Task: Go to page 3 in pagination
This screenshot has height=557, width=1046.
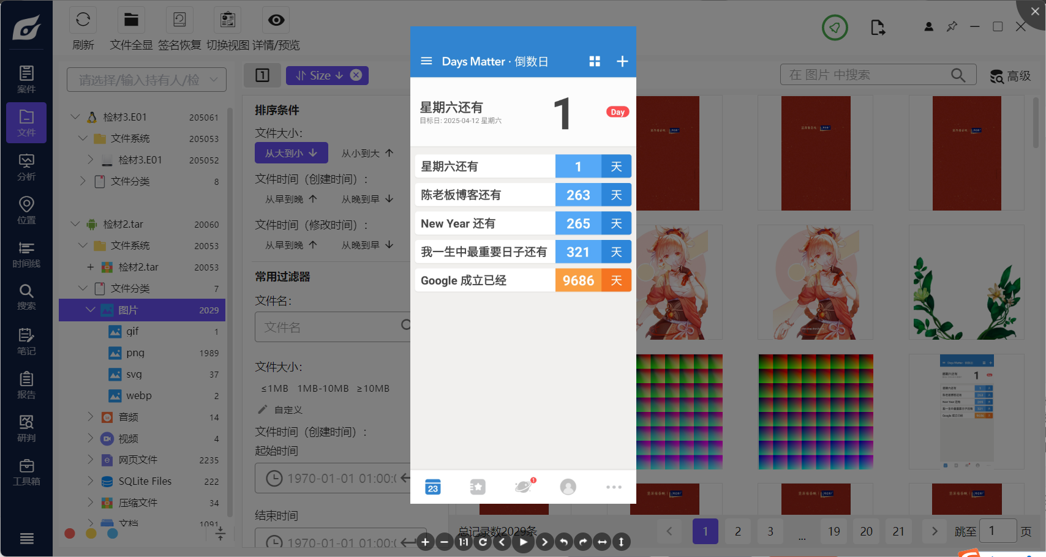Action: (x=770, y=531)
